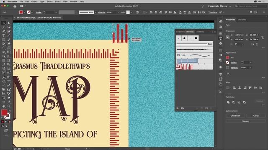Click the zoom level field in status bar
Image resolution: width=268 pixels, height=150 pixels.
coord(18,149)
